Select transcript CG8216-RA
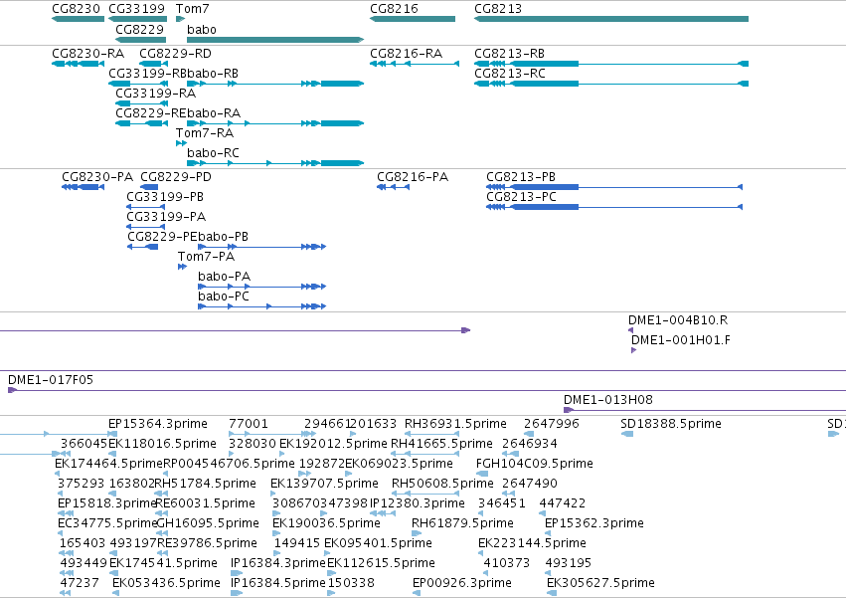 407,54
